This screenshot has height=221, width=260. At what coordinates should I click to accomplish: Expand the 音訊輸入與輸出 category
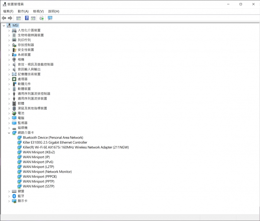point(9,69)
